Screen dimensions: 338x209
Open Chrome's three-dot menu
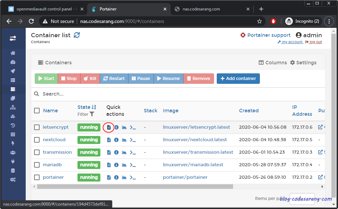[329, 21]
